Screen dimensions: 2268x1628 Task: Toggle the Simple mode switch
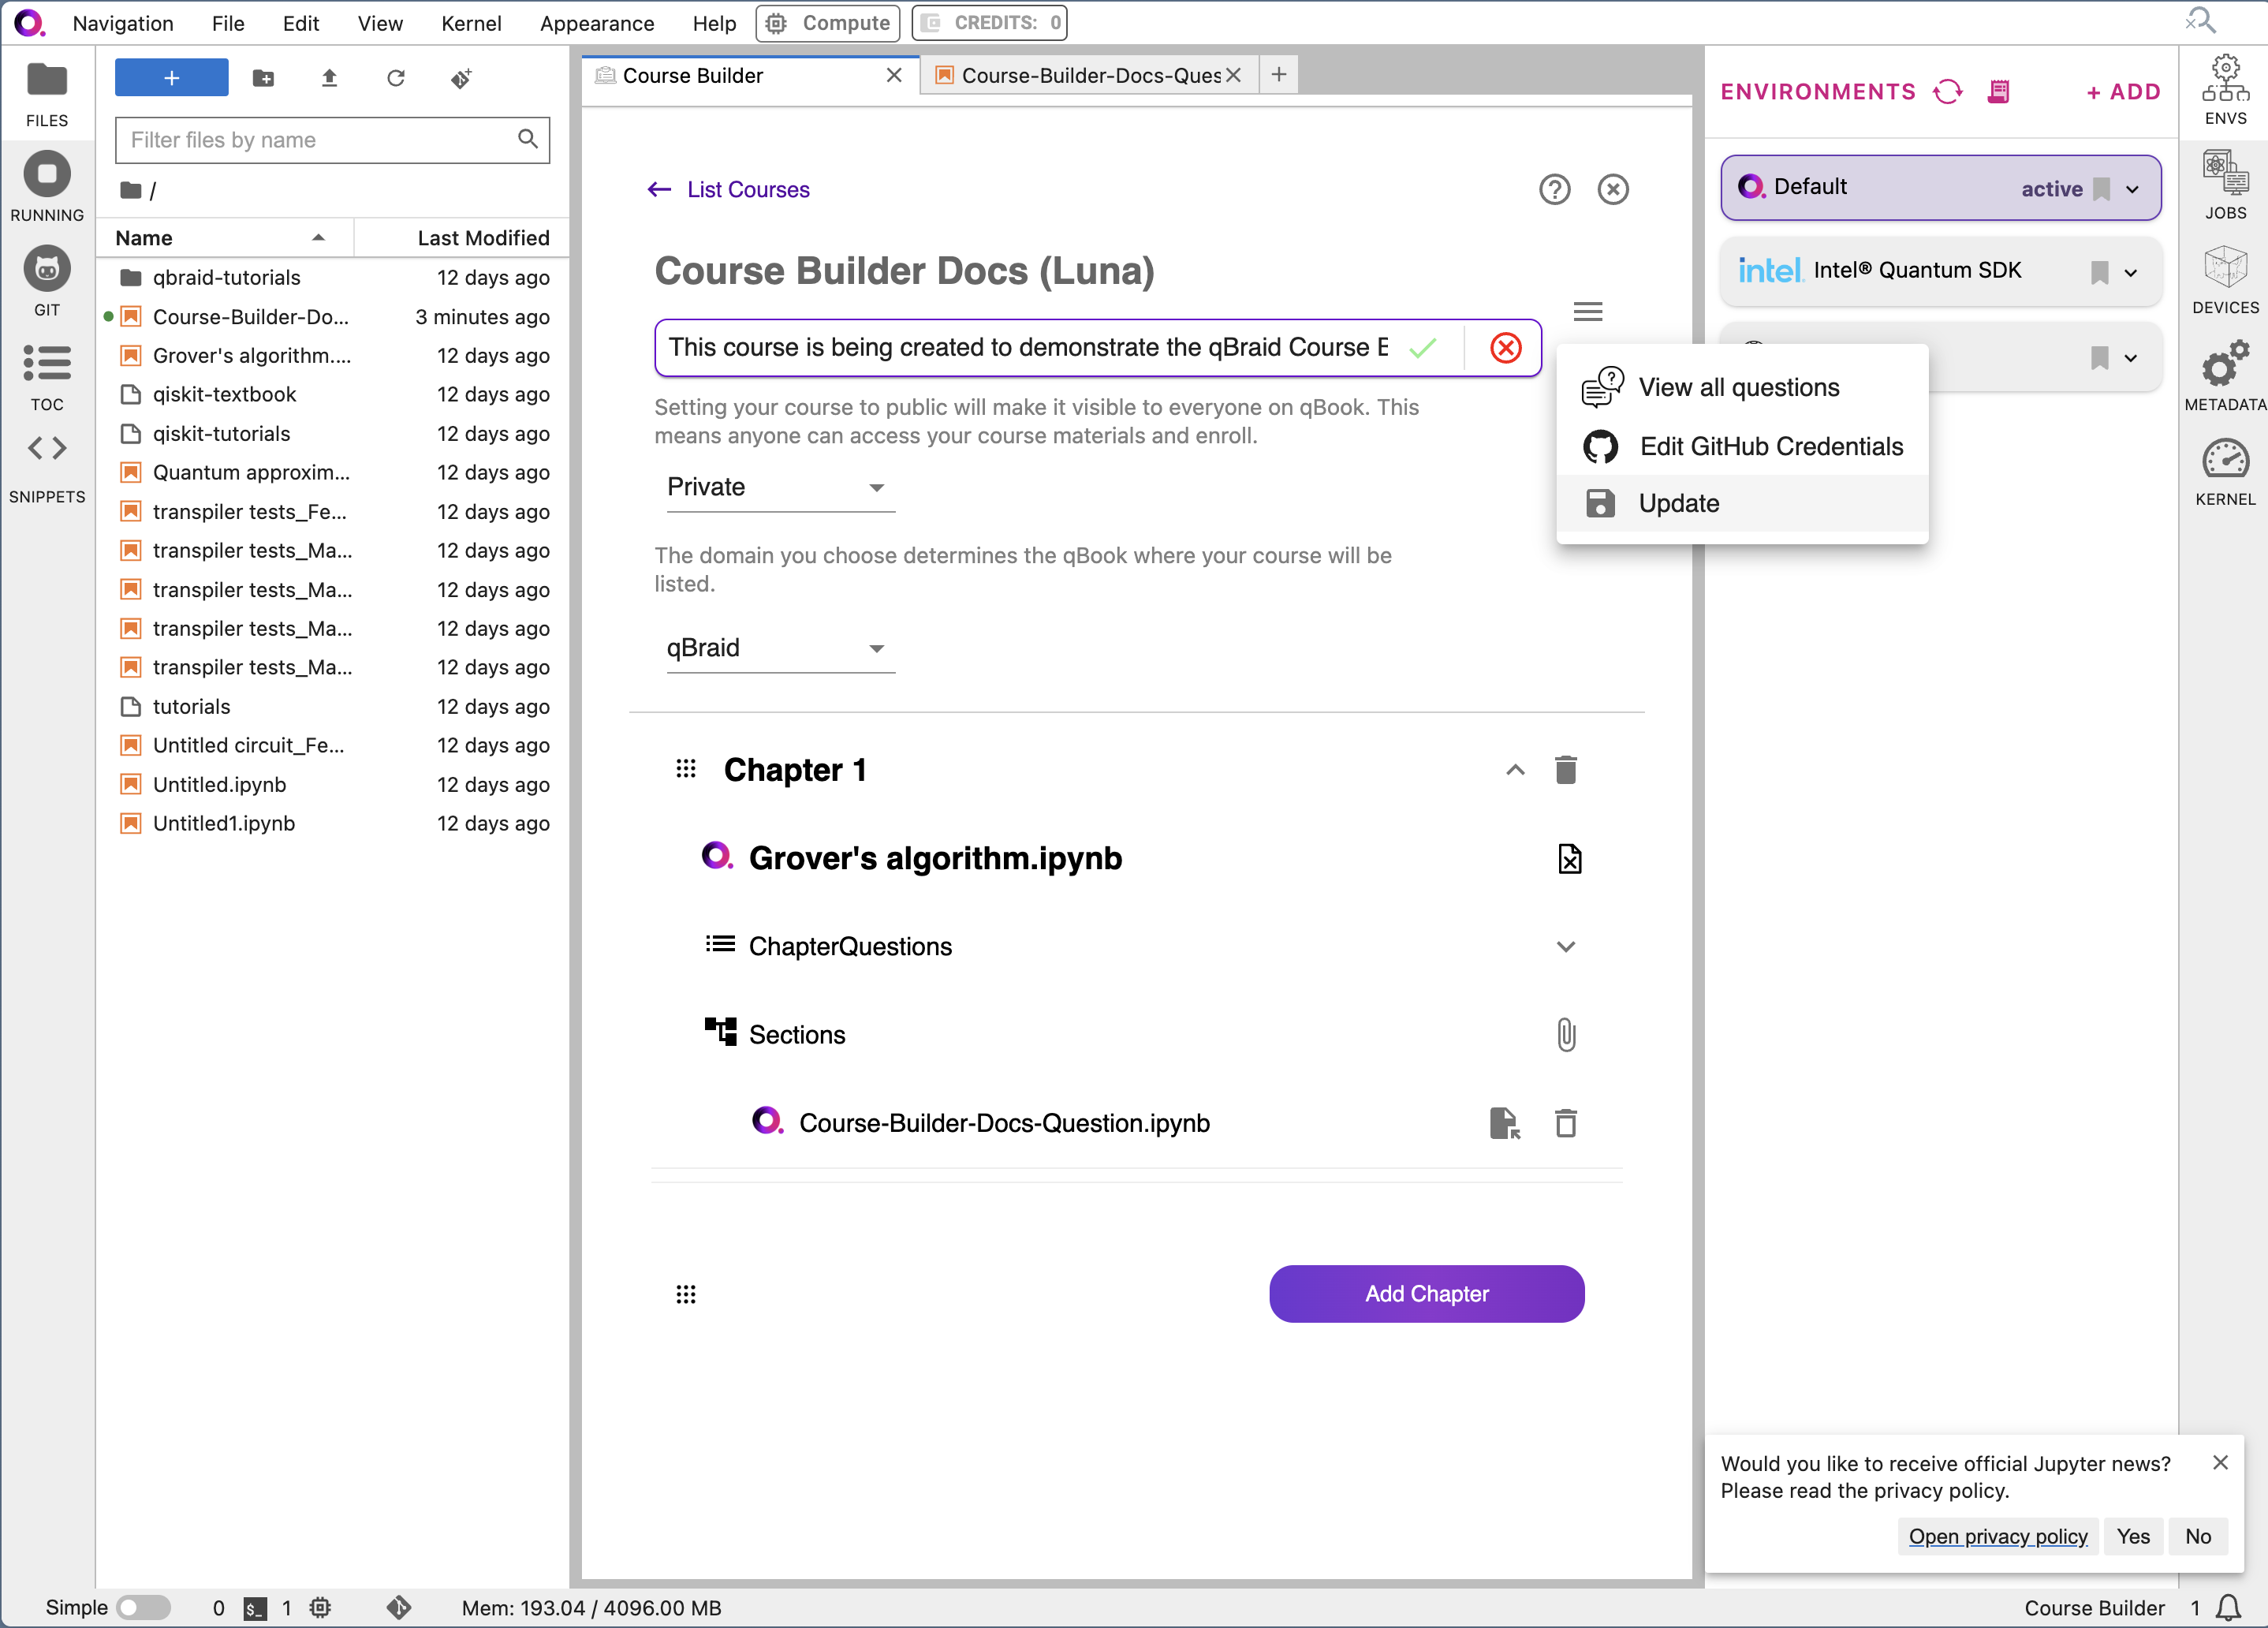[x=144, y=1608]
